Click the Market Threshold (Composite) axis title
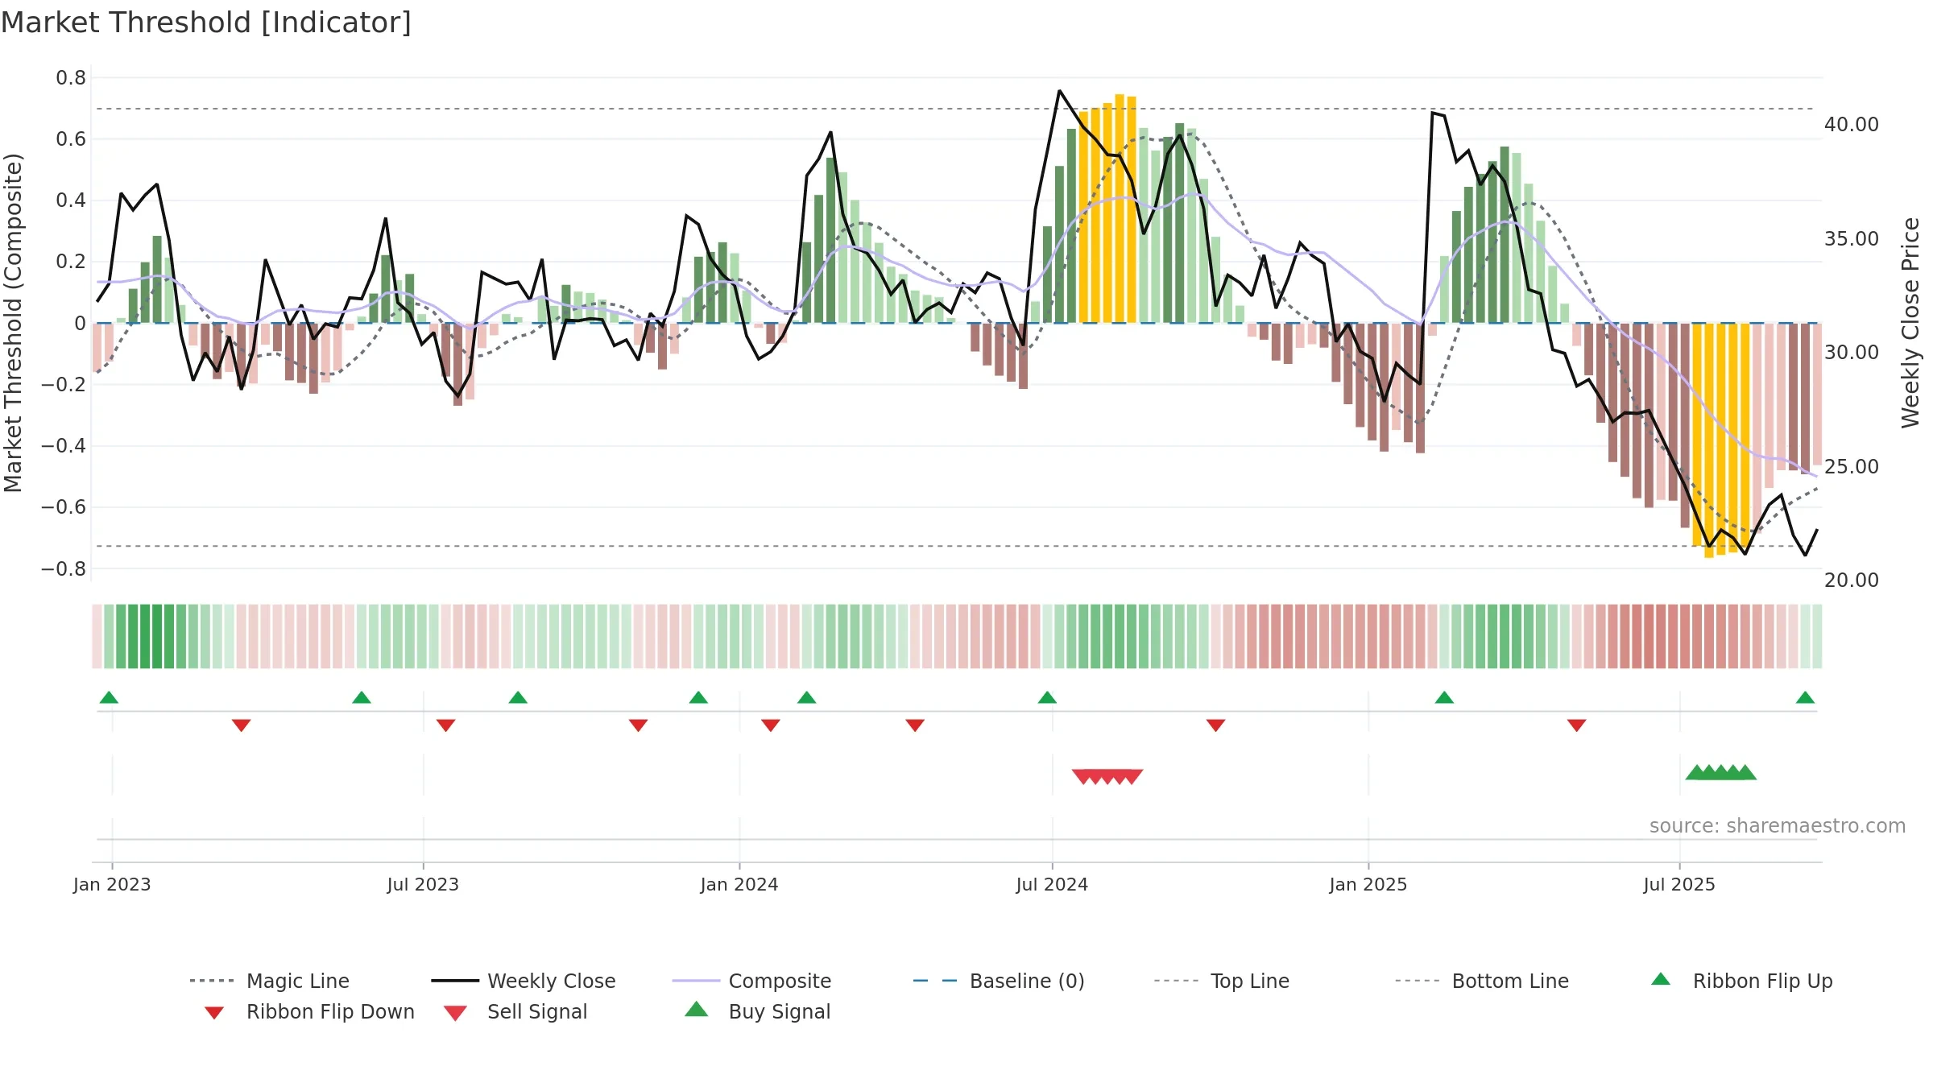 tap(13, 323)
